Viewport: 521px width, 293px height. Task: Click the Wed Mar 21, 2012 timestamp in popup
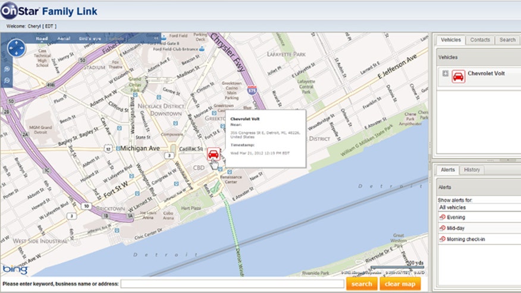click(260, 153)
